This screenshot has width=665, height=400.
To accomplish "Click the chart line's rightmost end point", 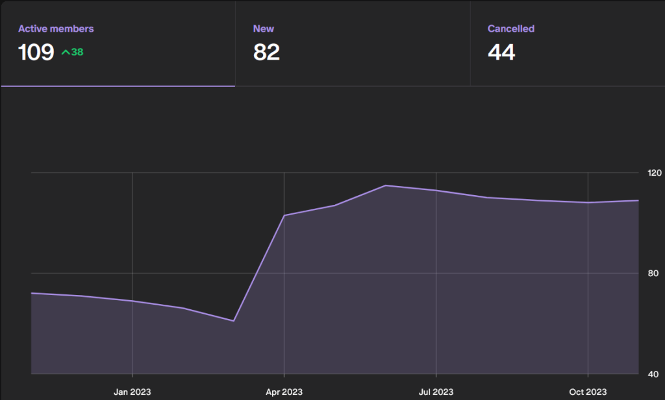I will 638,200.
